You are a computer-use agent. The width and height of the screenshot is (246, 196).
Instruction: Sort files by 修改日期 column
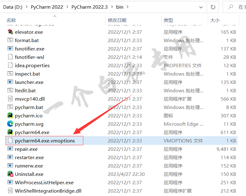(117, 20)
